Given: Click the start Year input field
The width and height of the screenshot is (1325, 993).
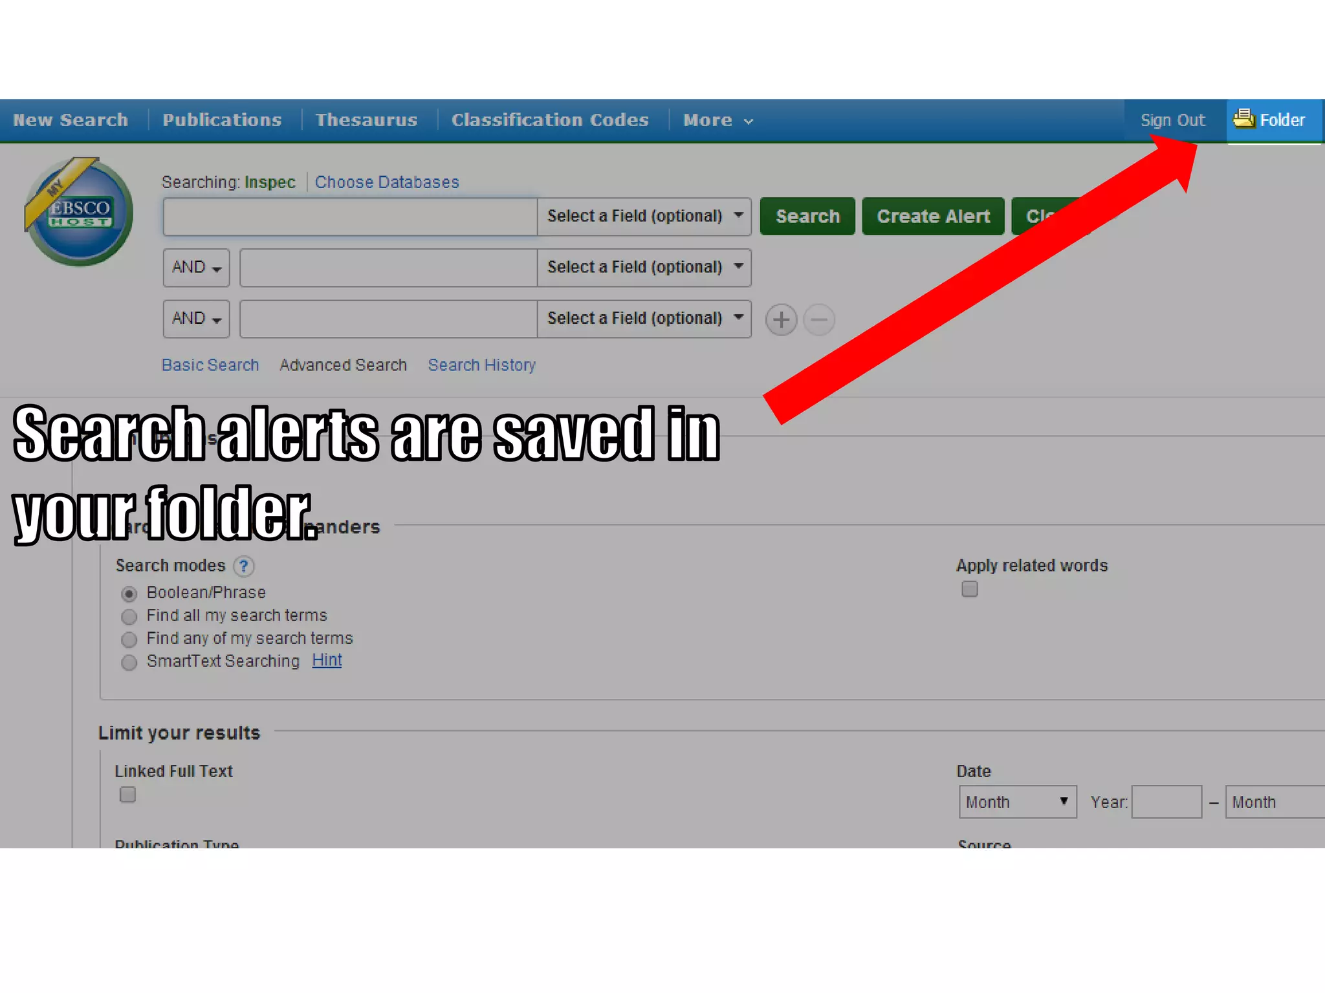Looking at the screenshot, I should click(1166, 802).
